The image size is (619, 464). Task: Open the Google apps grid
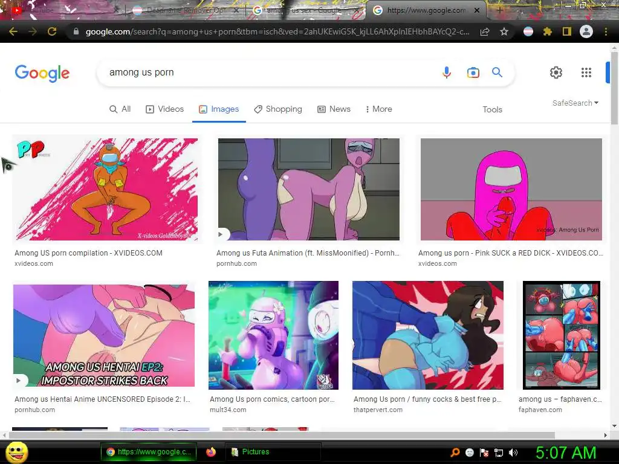586,72
